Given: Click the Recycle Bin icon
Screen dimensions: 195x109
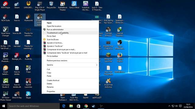Looking at the screenshot, I should pyautogui.click(x=51, y=5).
